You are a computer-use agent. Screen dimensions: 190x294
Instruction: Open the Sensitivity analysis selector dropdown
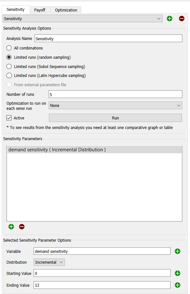[83, 19]
